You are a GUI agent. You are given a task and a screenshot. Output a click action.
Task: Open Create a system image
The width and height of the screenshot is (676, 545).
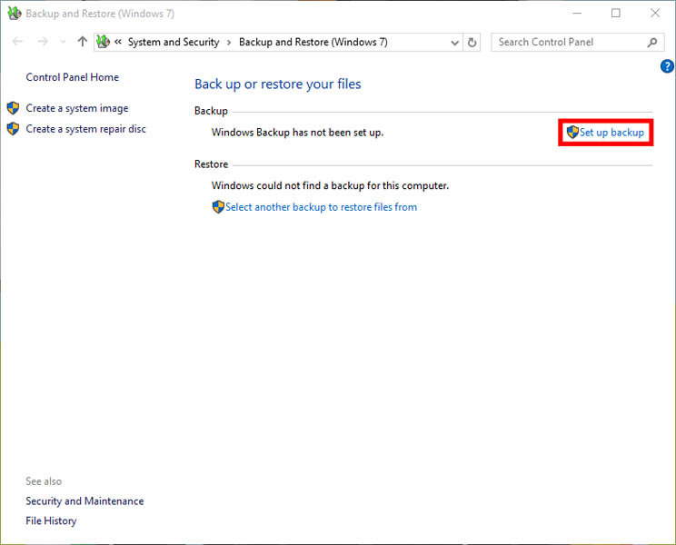[77, 108]
